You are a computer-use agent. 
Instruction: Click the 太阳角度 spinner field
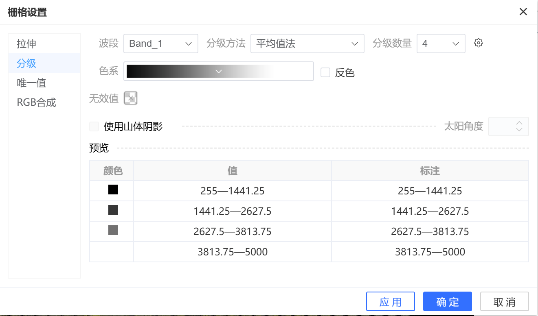tap(504, 126)
